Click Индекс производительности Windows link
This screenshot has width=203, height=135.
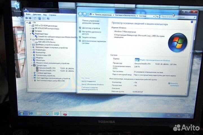click(155, 60)
